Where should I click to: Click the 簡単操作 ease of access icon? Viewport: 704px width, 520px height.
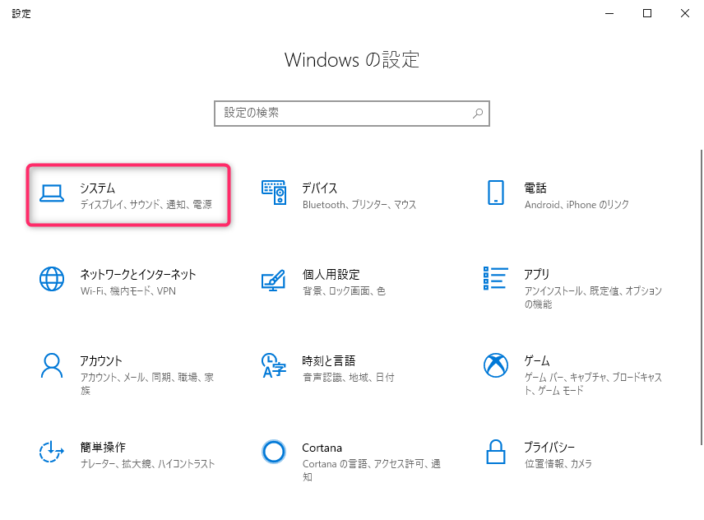(x=52, y=451)
